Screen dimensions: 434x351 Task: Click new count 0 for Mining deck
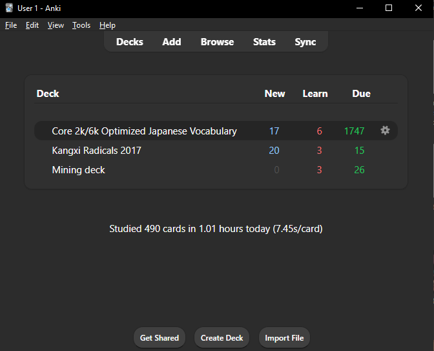coord(276,170)
